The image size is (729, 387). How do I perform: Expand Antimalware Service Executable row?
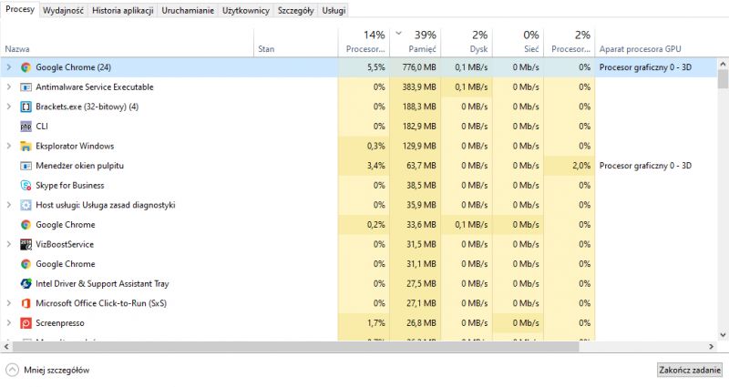pos(8,87)
